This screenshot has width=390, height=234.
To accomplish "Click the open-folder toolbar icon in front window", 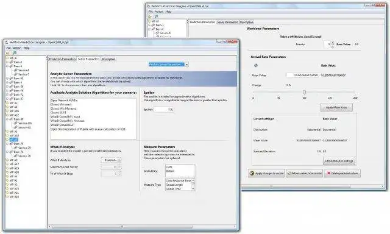I will point(8,53).
